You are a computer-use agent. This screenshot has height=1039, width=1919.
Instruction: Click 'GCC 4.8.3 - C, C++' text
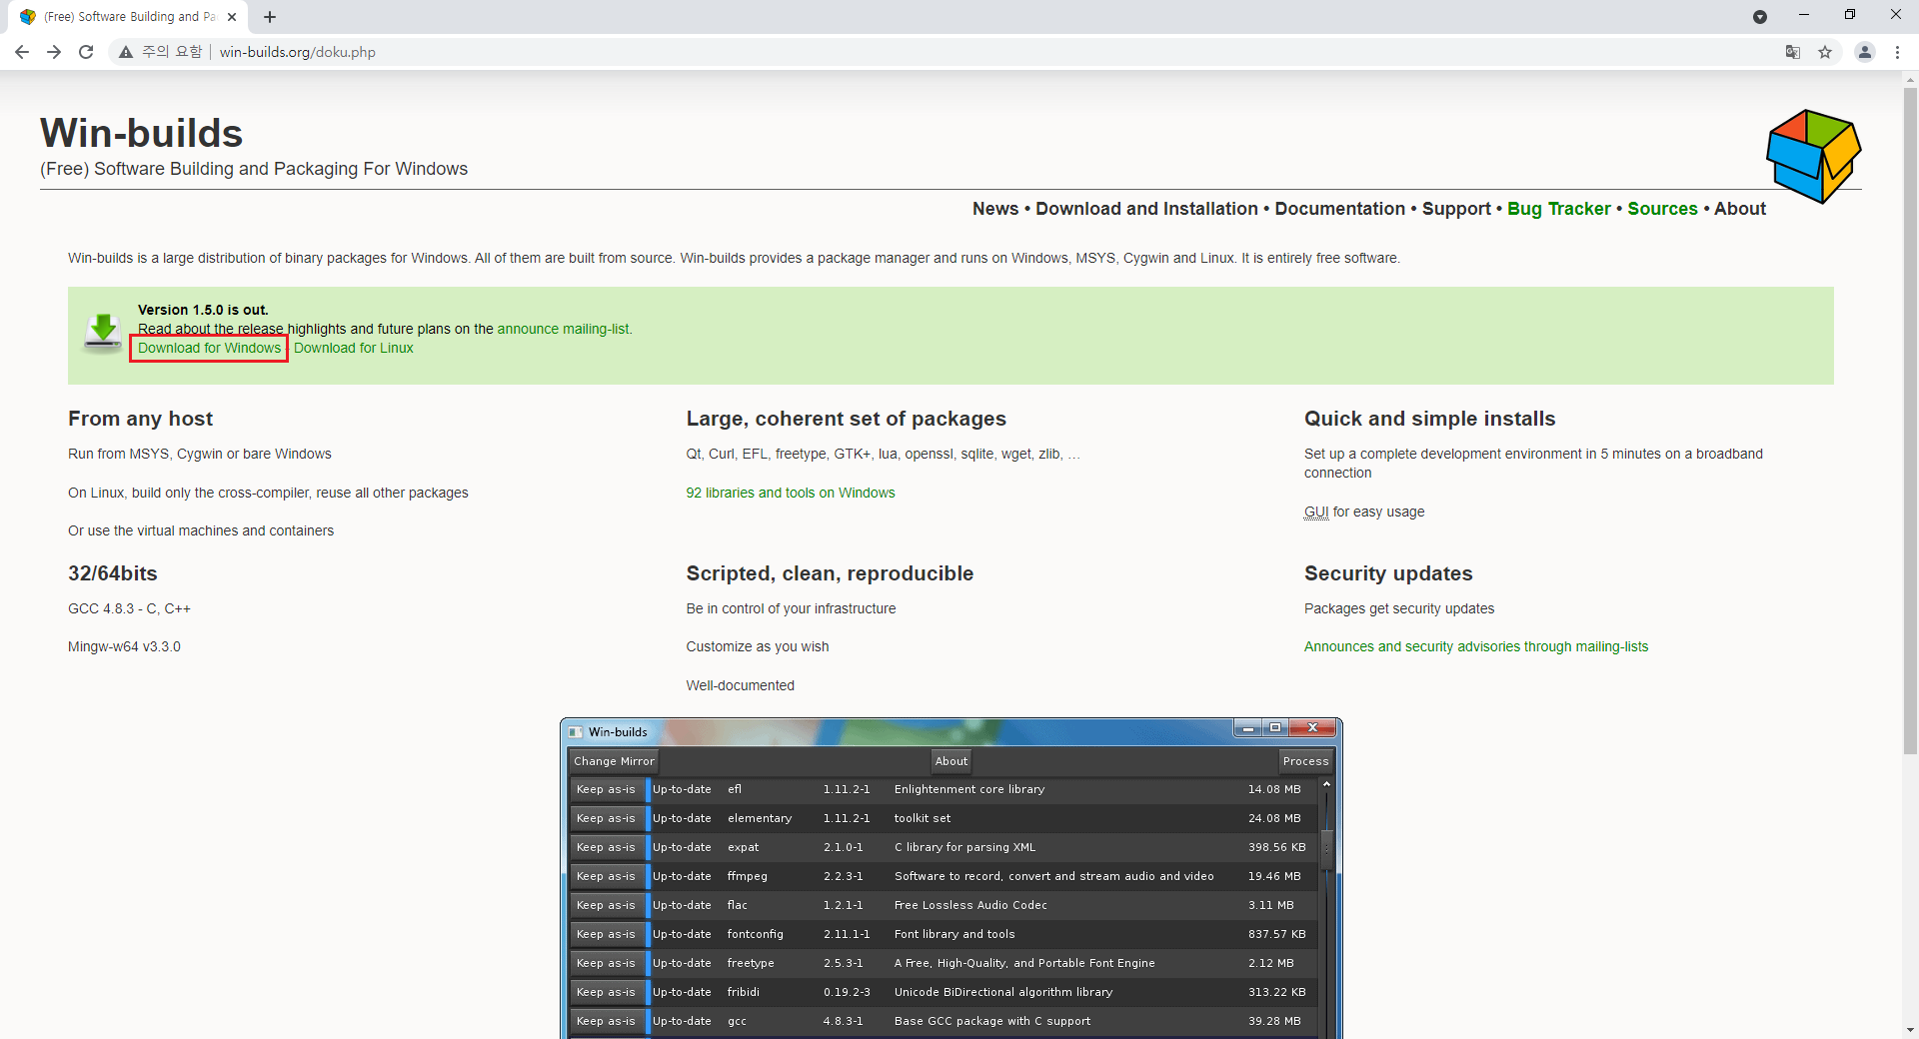pyautogui.click(x=129, y=608)
